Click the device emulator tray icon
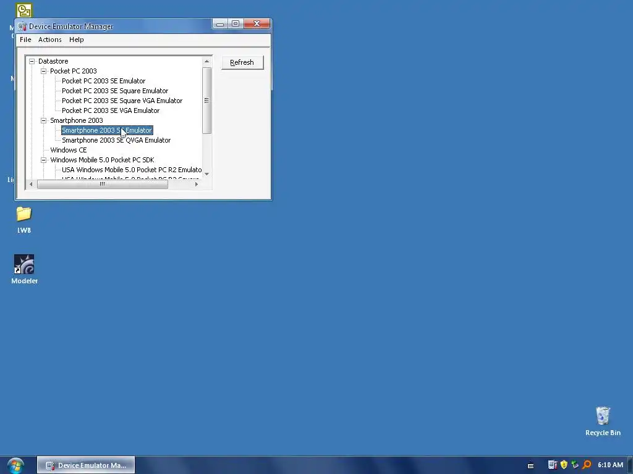The image size is (633, 474). click(x=552, y=465)
